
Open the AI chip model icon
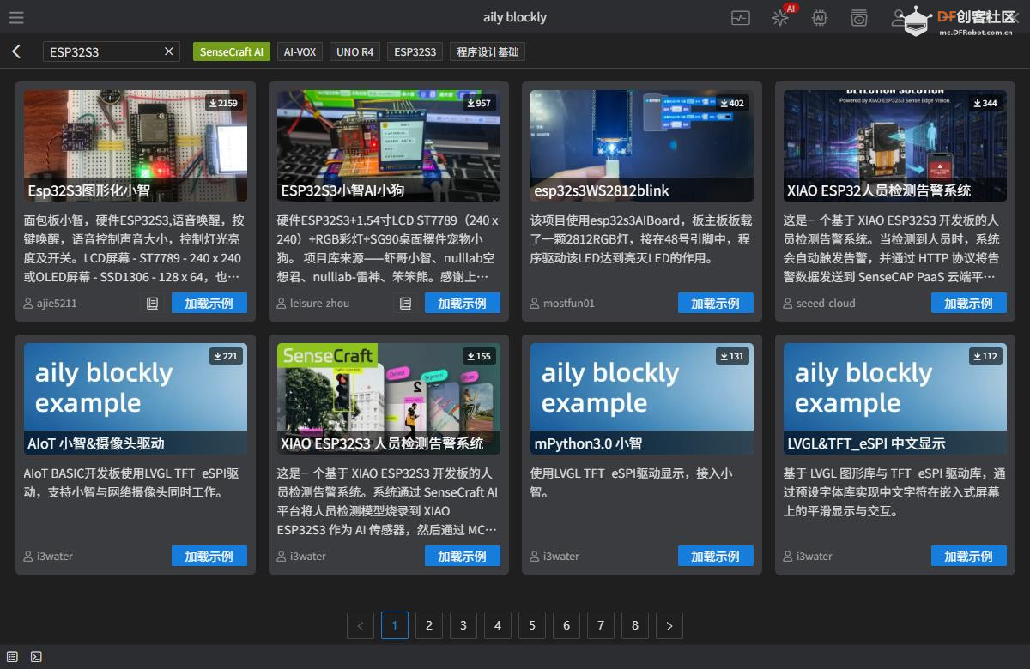pyautogui.click(x=820, y=17)
